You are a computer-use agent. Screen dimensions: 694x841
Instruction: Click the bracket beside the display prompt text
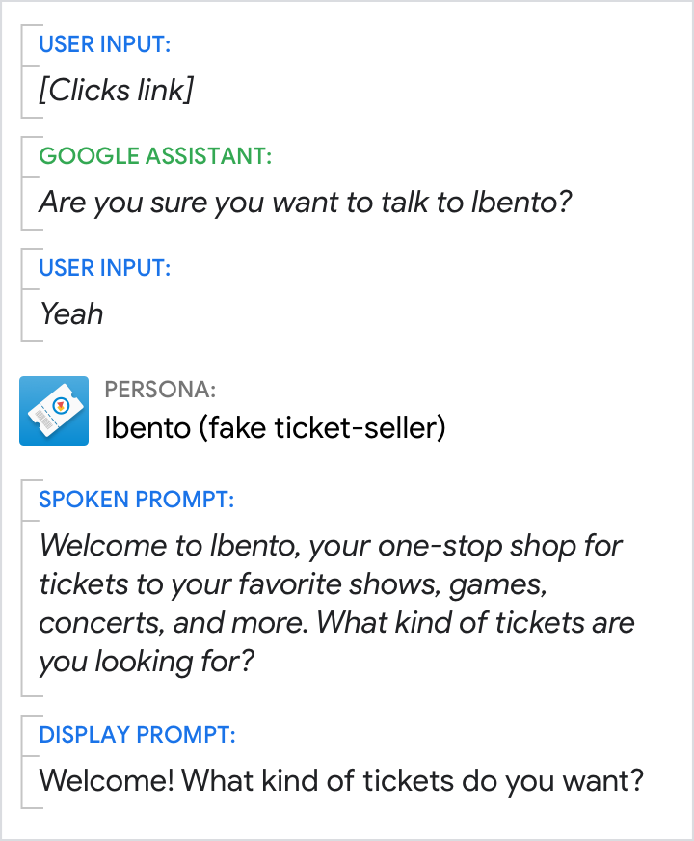(23, 762)
